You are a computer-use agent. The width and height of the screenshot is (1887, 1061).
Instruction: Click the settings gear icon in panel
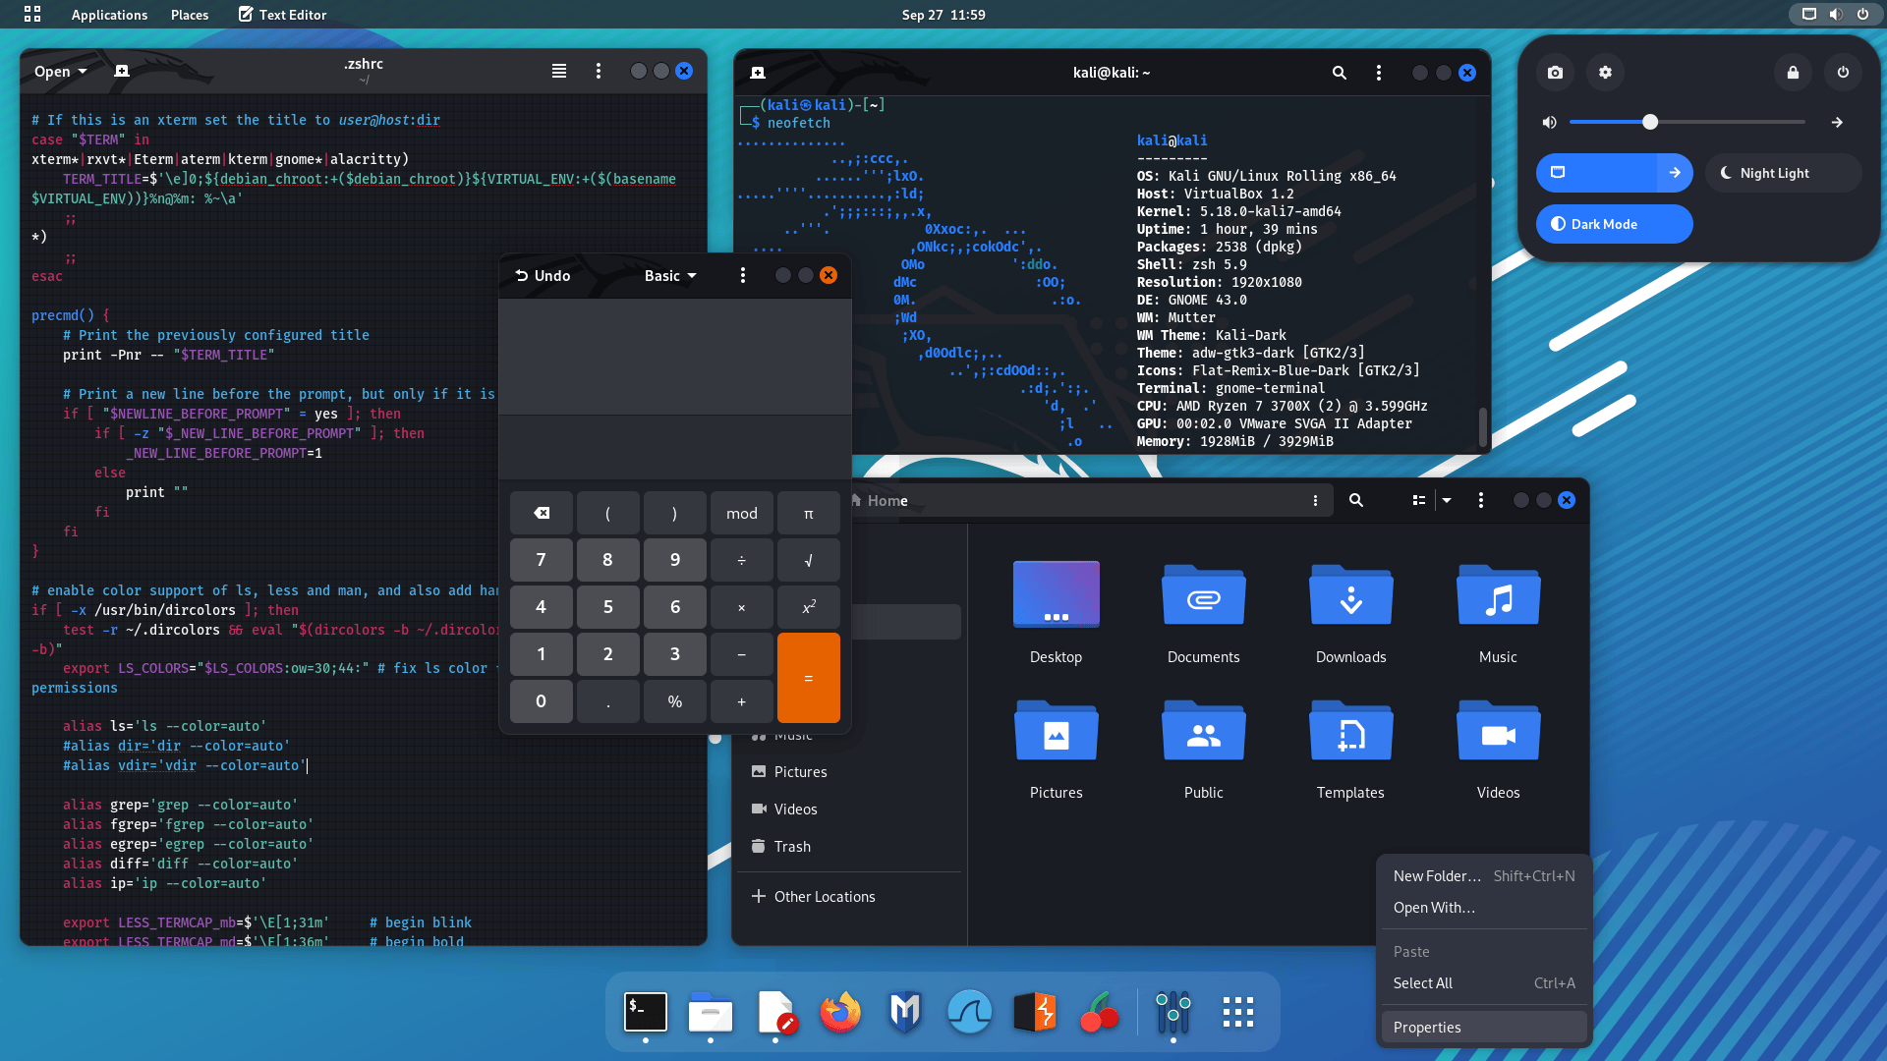pos(1605,73)
